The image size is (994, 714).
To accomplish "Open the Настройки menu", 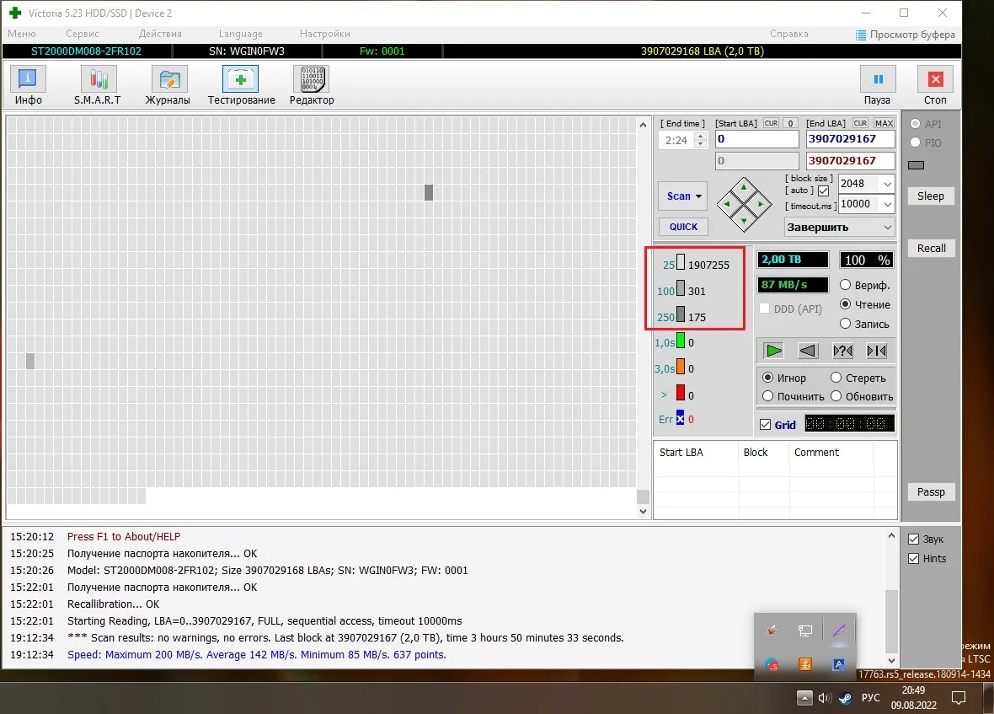I will [324, 34].
